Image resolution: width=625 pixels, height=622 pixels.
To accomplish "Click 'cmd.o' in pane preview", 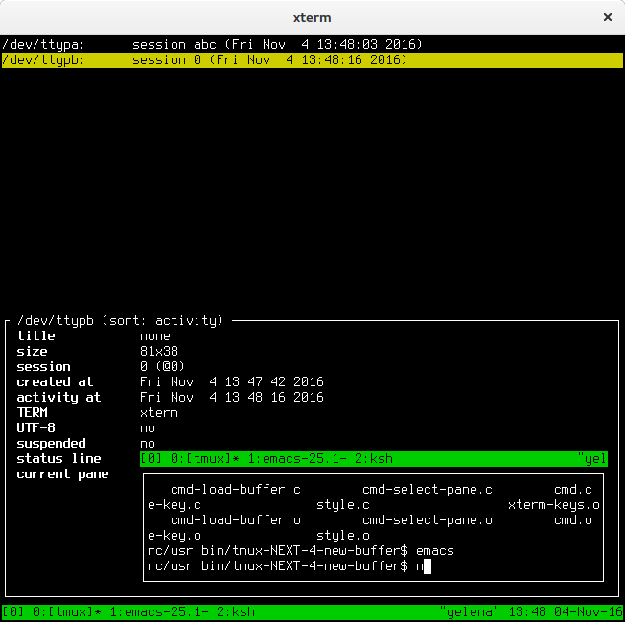I will 573,520.
